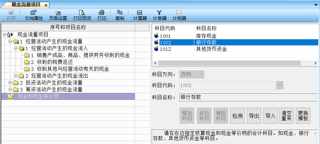Collapse 1 经营活动产生的现金流量 node
Viewport: 320px width, 144px height.
pos(10,42)
